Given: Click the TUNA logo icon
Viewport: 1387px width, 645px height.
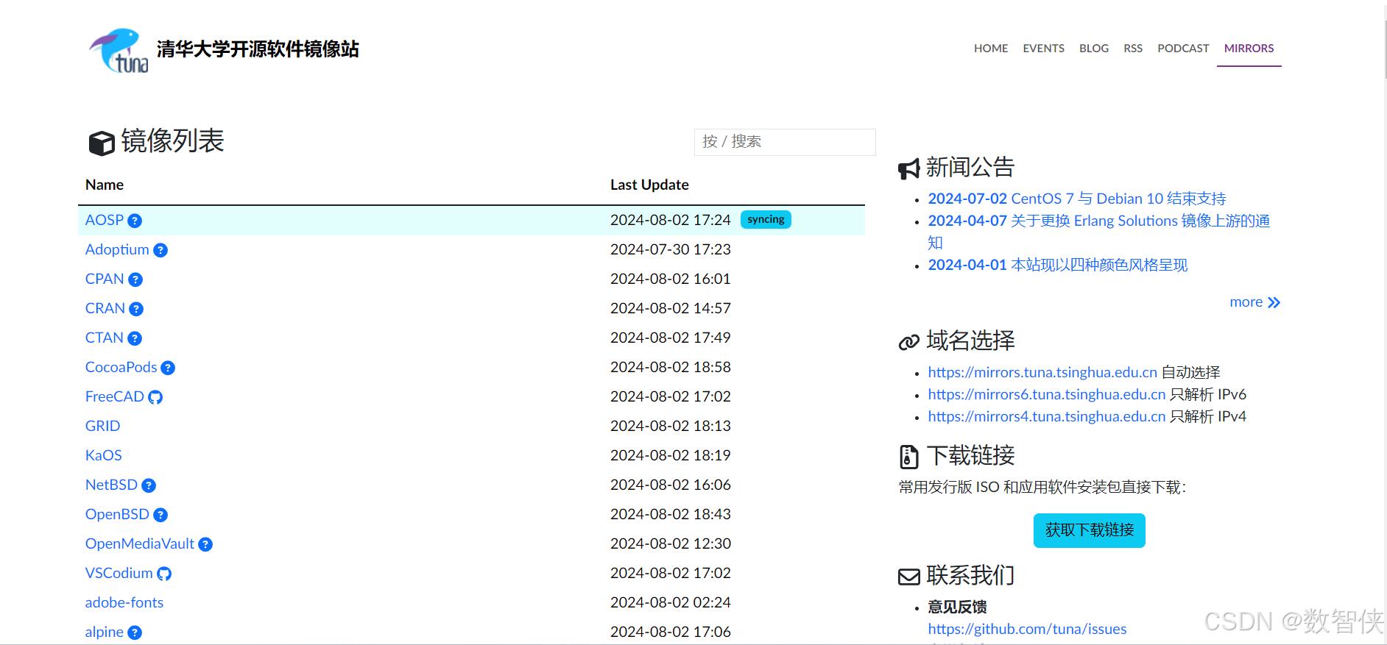Looking at the screenshot, I should click(119, 50).
